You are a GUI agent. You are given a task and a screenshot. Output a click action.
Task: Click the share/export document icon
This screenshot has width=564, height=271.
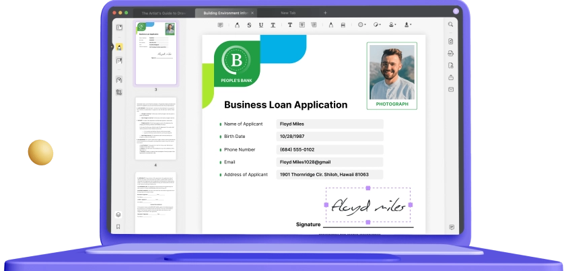click(x=451, y=77)
